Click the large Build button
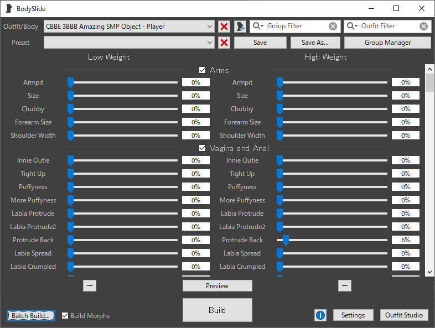This screenshot has width=435, height=328. (217, 310)
